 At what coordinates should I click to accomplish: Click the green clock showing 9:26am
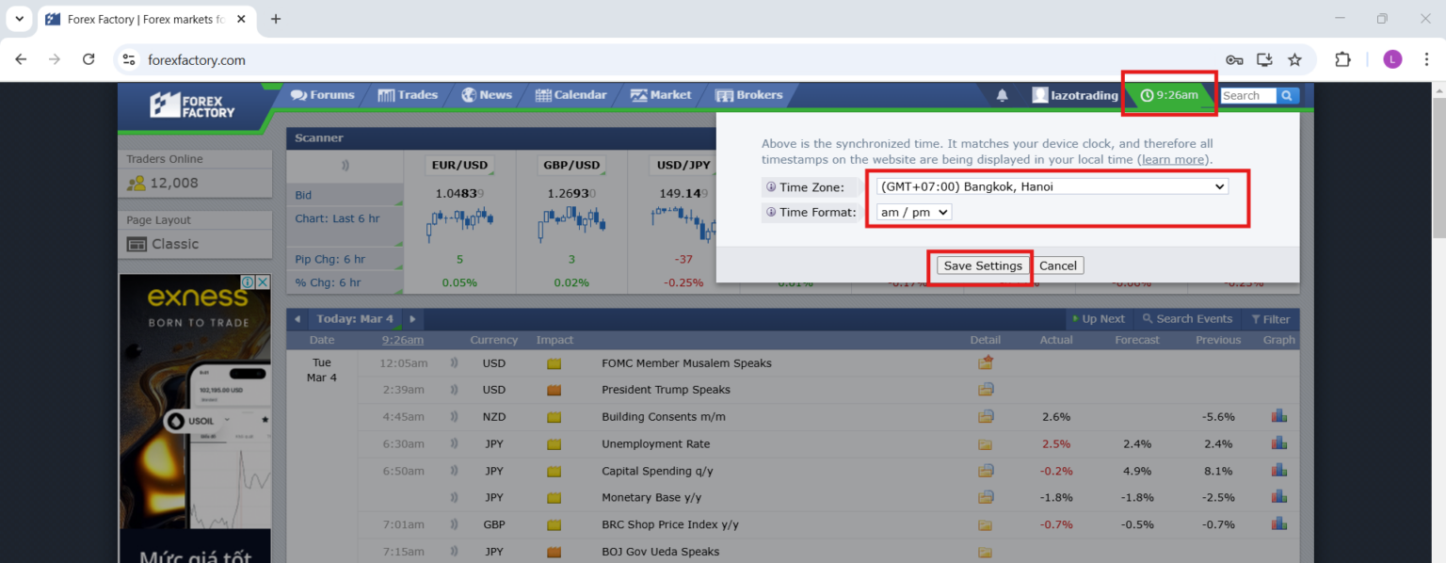(x=1169, y=94)
